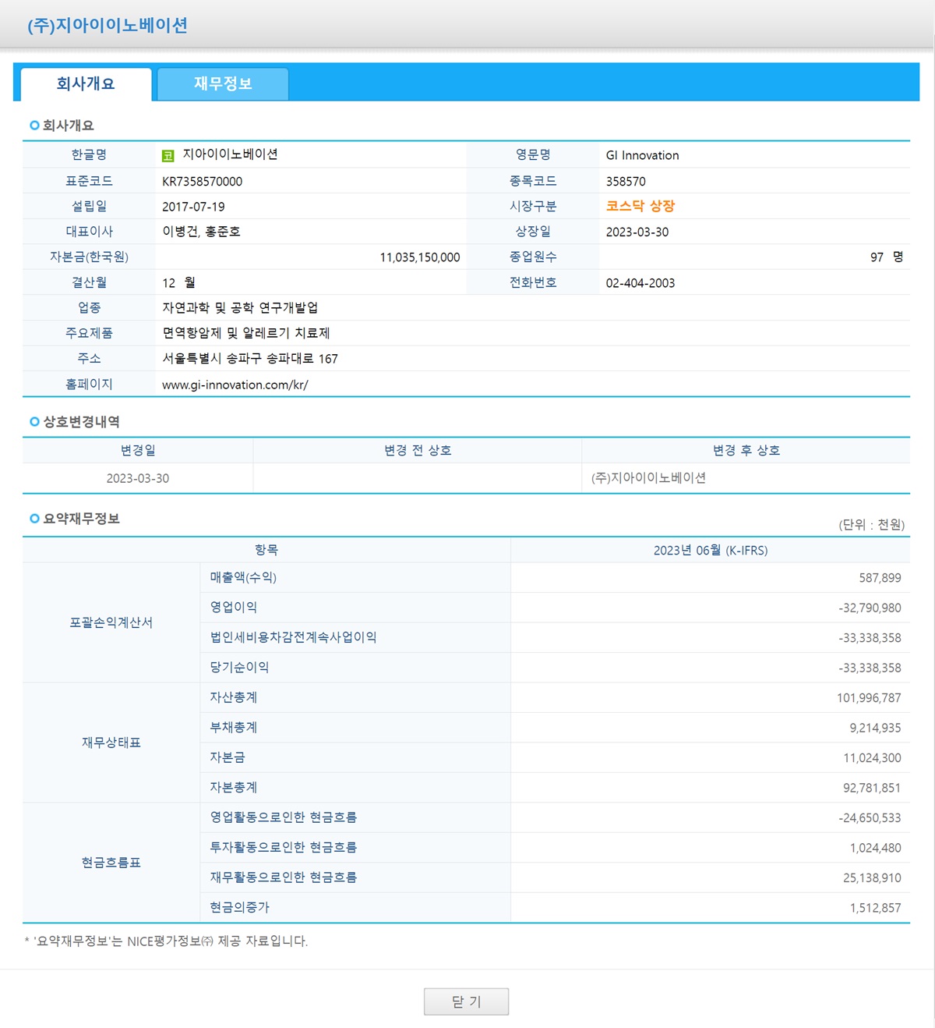Click the 자본금 value 11,024,300
The height and width of the screenshot is (1028, 935).
(872, 758)
